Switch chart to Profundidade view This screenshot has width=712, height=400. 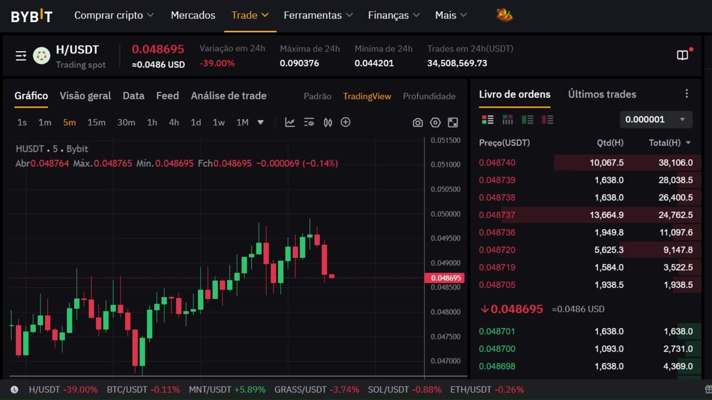tap(429, 96)
